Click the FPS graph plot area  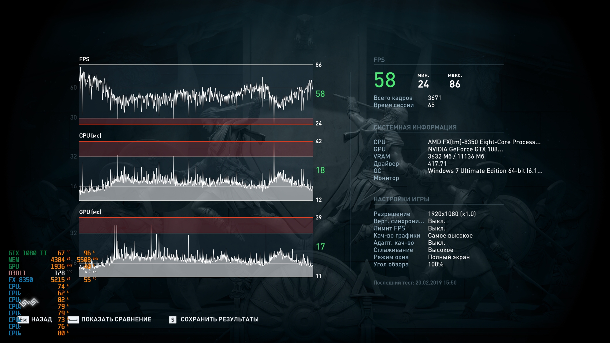click(x=196, y=95)
